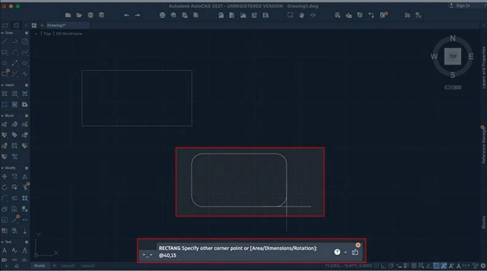The image size is (487, 271).
Task: Switch to the Model tab
Action: coord(39,266)
